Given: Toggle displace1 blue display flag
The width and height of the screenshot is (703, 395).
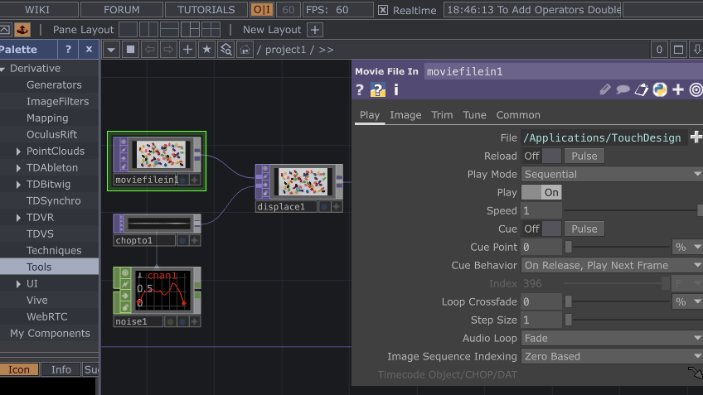Looking at the screenshot, I should [x=324, y=206].
